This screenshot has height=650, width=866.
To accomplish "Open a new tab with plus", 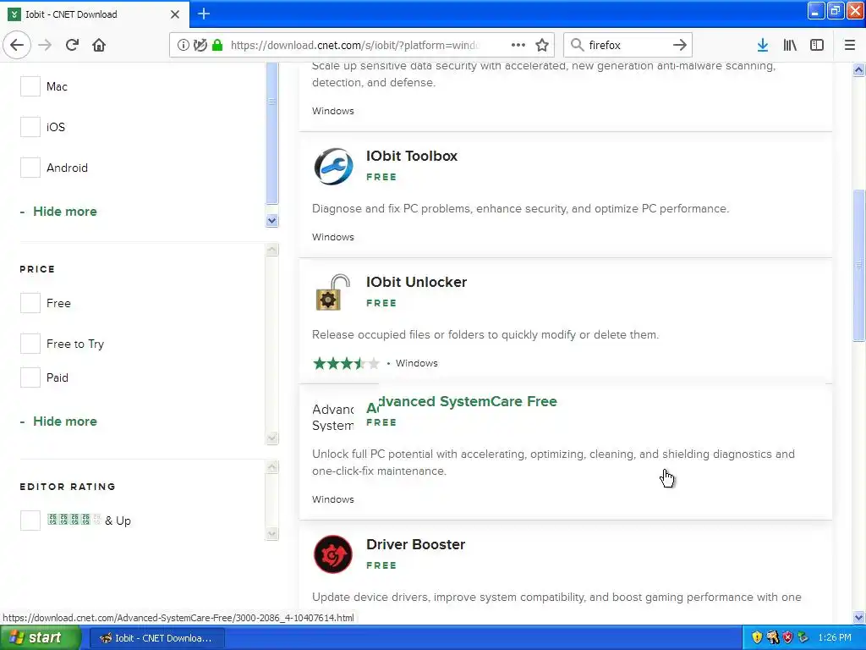I will click(204, 14).
